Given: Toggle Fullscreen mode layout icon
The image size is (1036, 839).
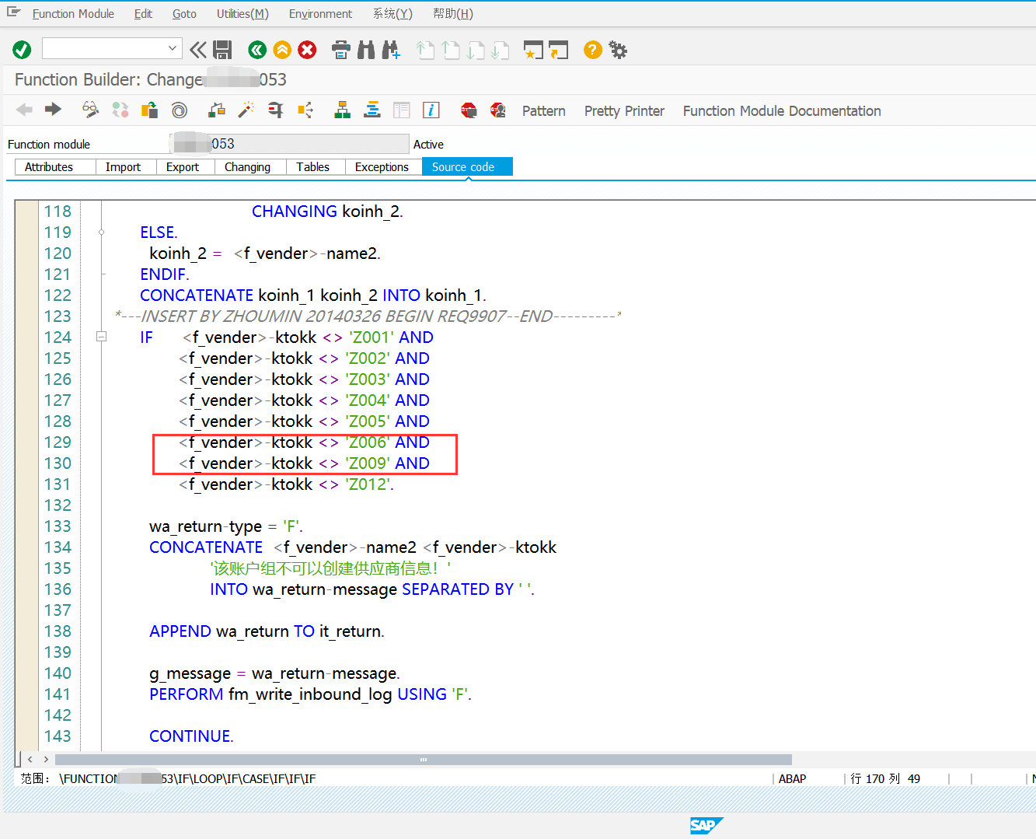Looking at the screenshot, I should [402, 110].
